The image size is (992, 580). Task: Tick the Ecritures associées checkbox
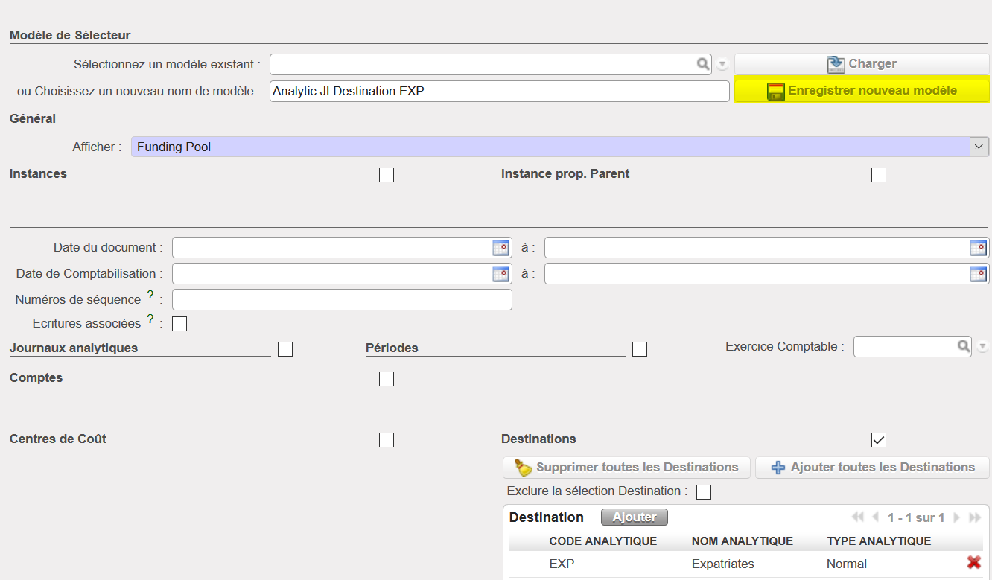(179, 324)
